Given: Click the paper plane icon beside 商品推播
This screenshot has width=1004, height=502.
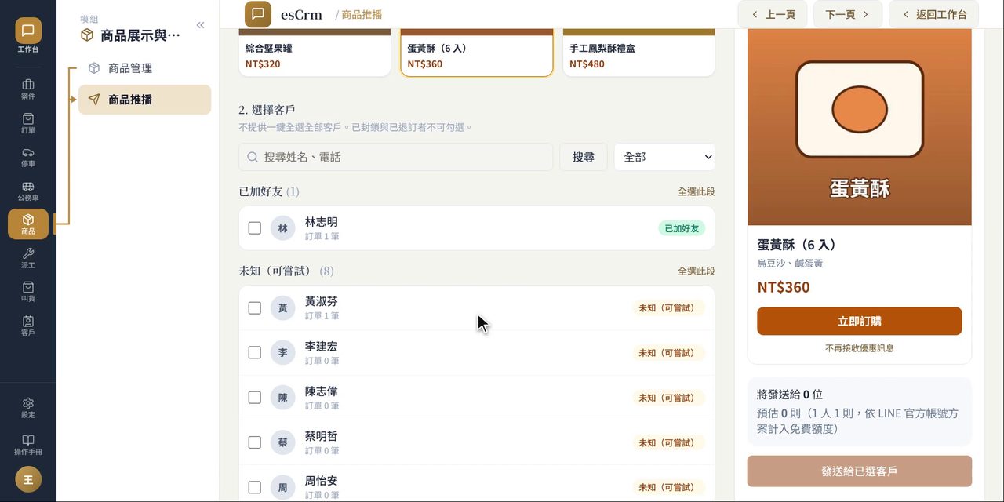Looking at the screenshot, I should 94,100.
